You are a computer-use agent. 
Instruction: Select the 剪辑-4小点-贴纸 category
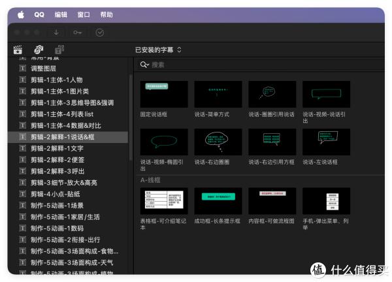(x=68, y=194)
